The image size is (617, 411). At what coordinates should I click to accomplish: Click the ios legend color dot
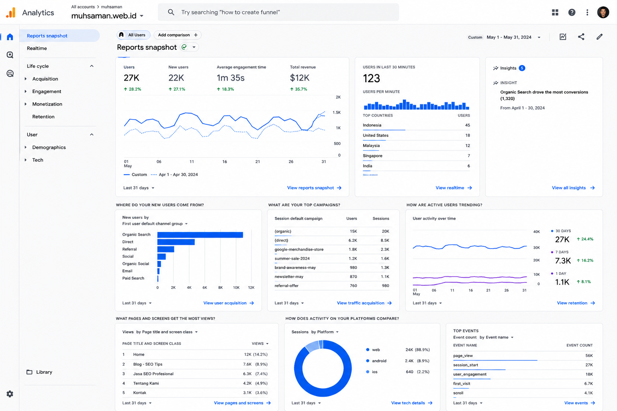(x=368, y=372)
